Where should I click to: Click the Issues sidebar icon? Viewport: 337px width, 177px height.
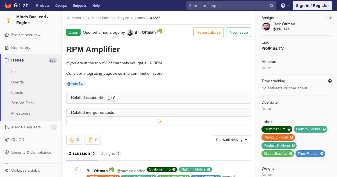coord(7,60)
